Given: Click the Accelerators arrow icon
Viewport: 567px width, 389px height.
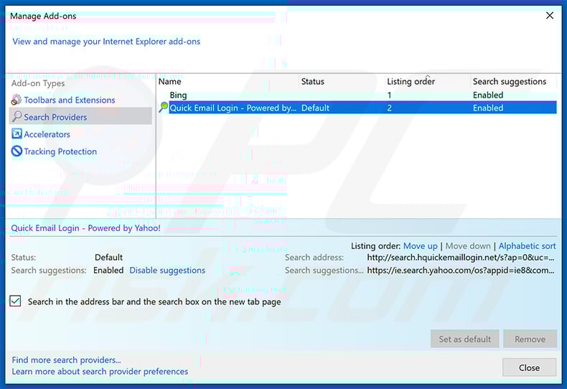Looking at the screenshot, I should tap(17, 133).
